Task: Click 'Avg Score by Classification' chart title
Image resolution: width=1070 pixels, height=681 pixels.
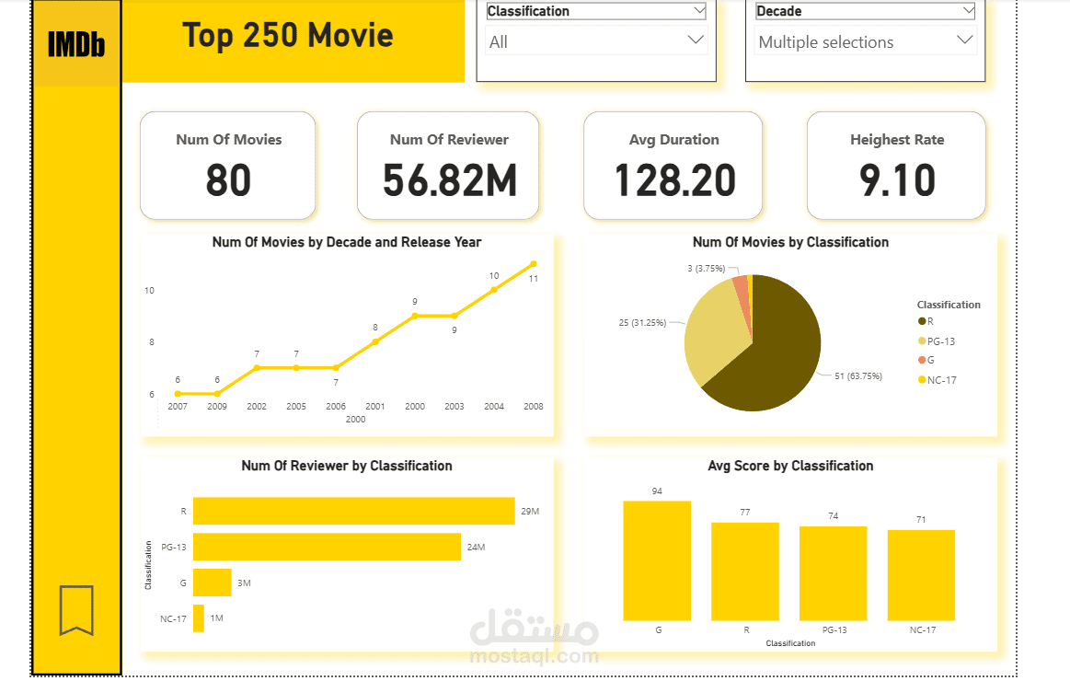Action: 790,466
